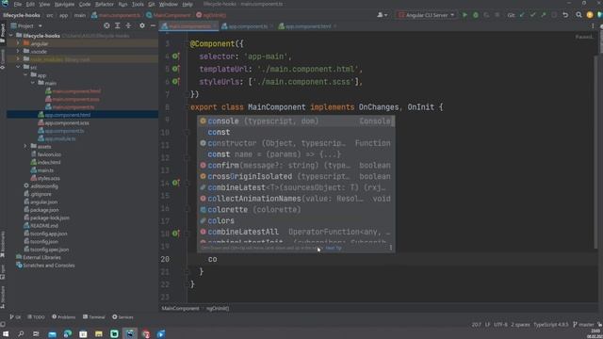
Task: Click the Expand All icon in Project panel
Action: coord(117,25)
